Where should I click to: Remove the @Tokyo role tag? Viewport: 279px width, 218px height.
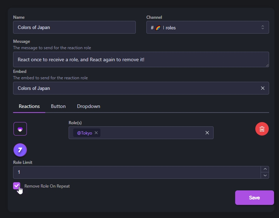96,133
